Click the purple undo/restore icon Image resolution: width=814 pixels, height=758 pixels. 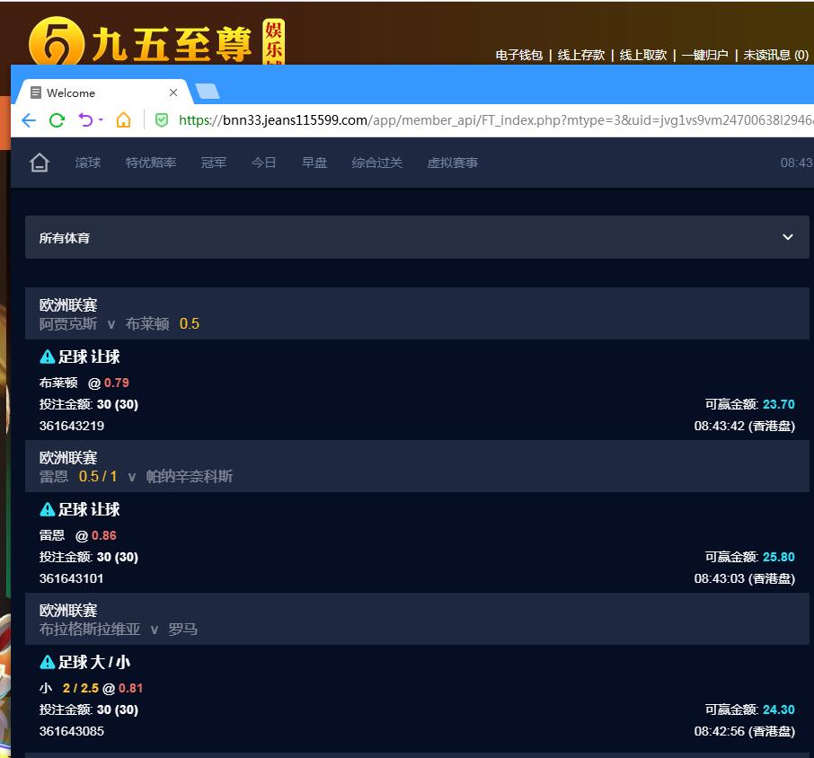[85, 119]
